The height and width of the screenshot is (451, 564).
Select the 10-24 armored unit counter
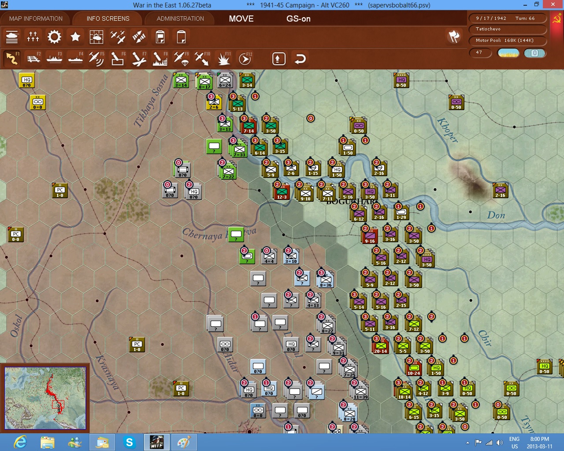413,367
